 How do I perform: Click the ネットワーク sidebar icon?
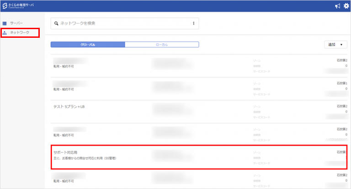point(5,33)
